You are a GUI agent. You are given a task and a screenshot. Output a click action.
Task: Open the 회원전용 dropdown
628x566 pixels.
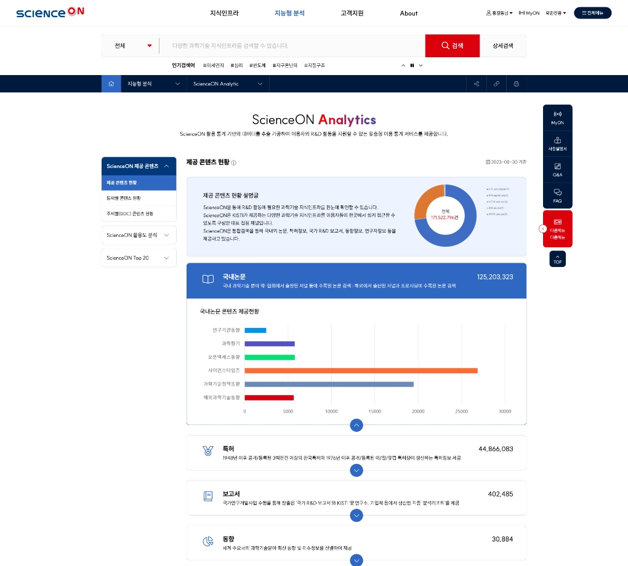point(556,13)
